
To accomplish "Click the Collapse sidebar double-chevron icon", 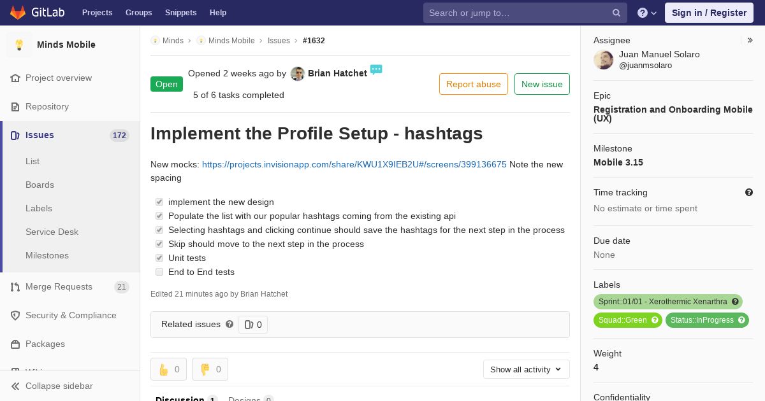I will coord(15,386).
